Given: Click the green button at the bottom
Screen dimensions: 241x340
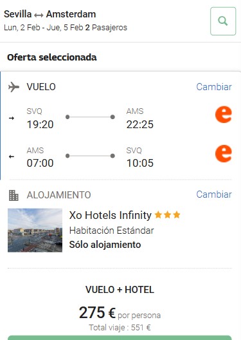Looking at the screenshot, I should [120, 337].
